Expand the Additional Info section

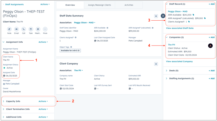click(x=4, y=117)
